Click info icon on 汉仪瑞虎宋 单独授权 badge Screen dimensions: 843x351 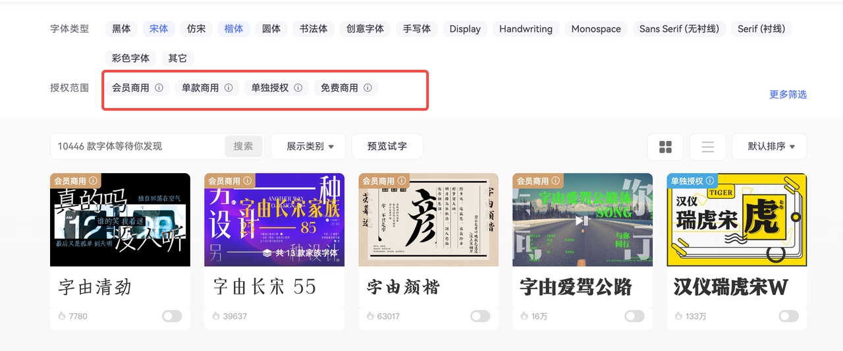click(710, 180)
